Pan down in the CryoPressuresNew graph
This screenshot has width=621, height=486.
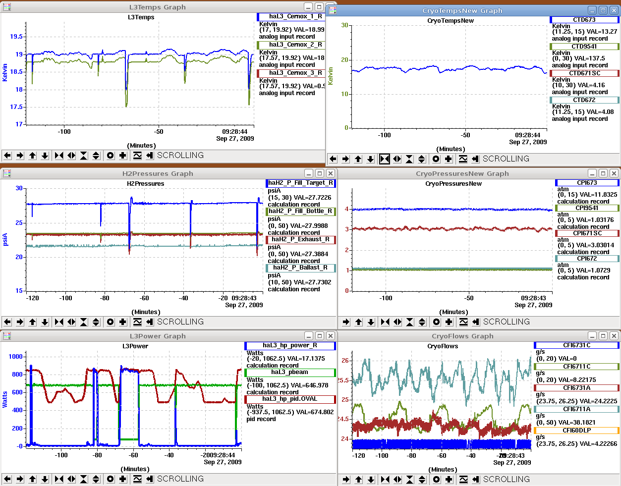tap(371, 322)
